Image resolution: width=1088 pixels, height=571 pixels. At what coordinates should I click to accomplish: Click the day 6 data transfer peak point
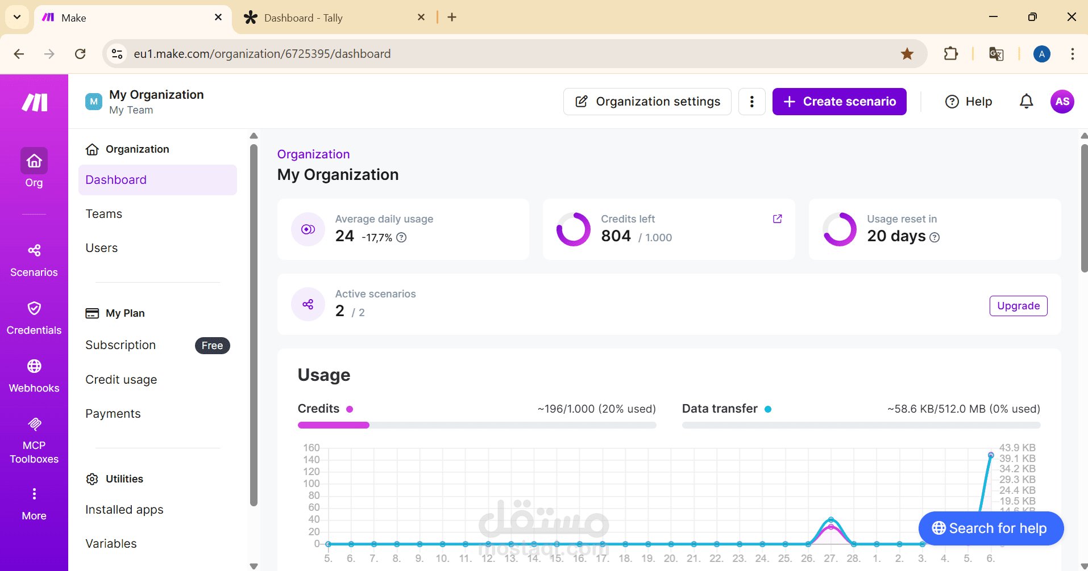pyautogui.click(x=991, y=455)
